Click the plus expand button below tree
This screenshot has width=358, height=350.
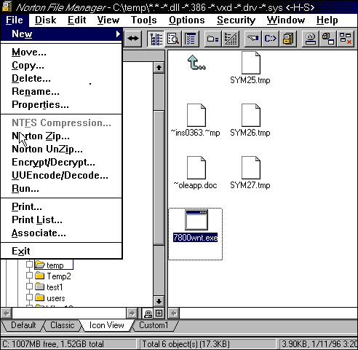159,314
